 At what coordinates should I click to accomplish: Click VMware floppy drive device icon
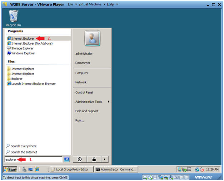tap(155, 177)
